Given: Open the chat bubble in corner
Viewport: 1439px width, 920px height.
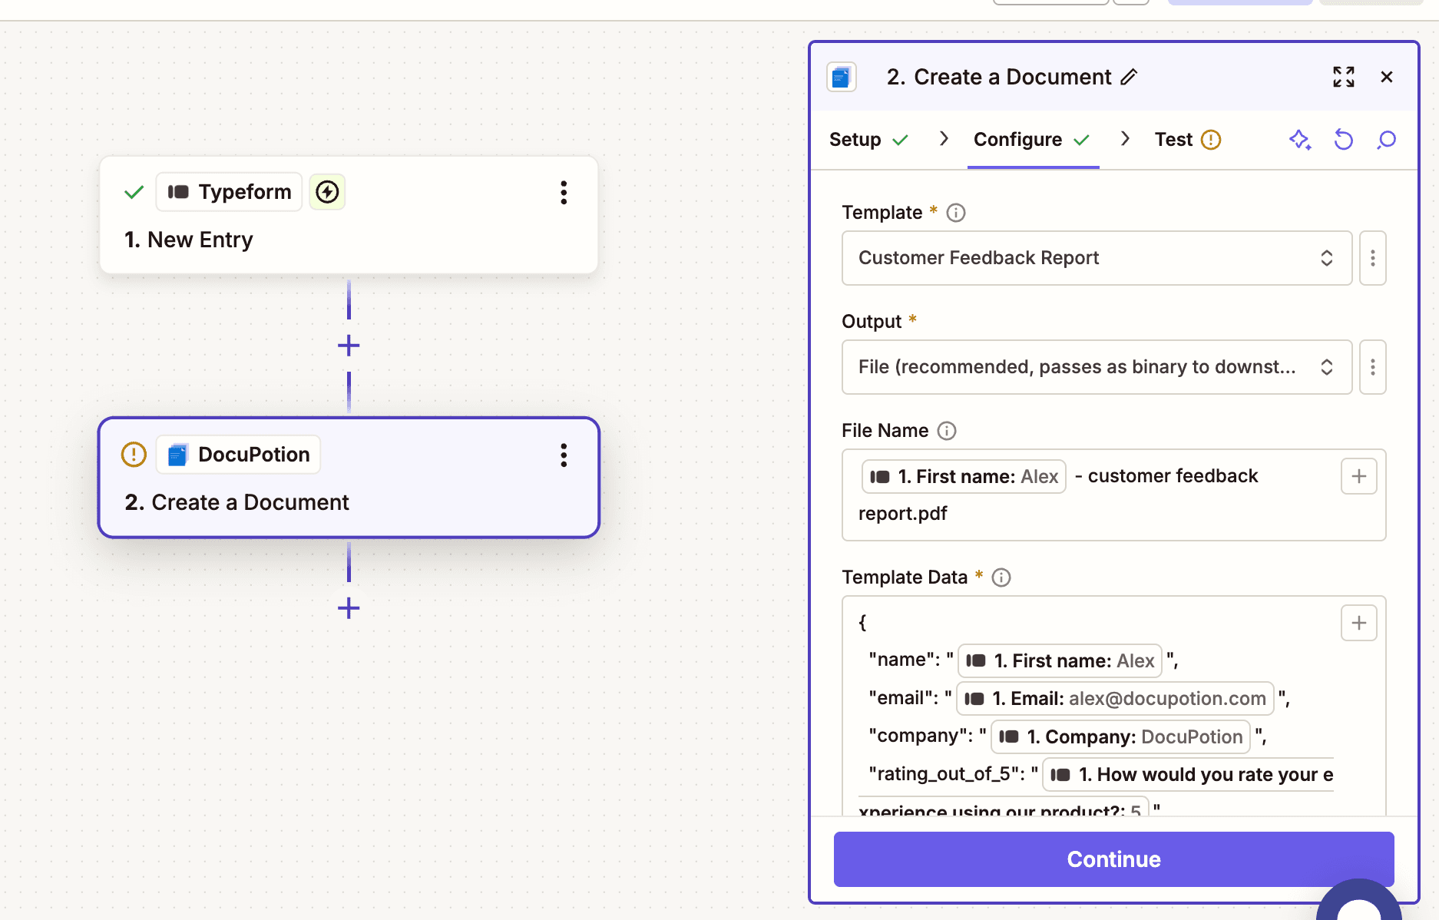Looking at the screenshot, I should tap(1359, 899).
